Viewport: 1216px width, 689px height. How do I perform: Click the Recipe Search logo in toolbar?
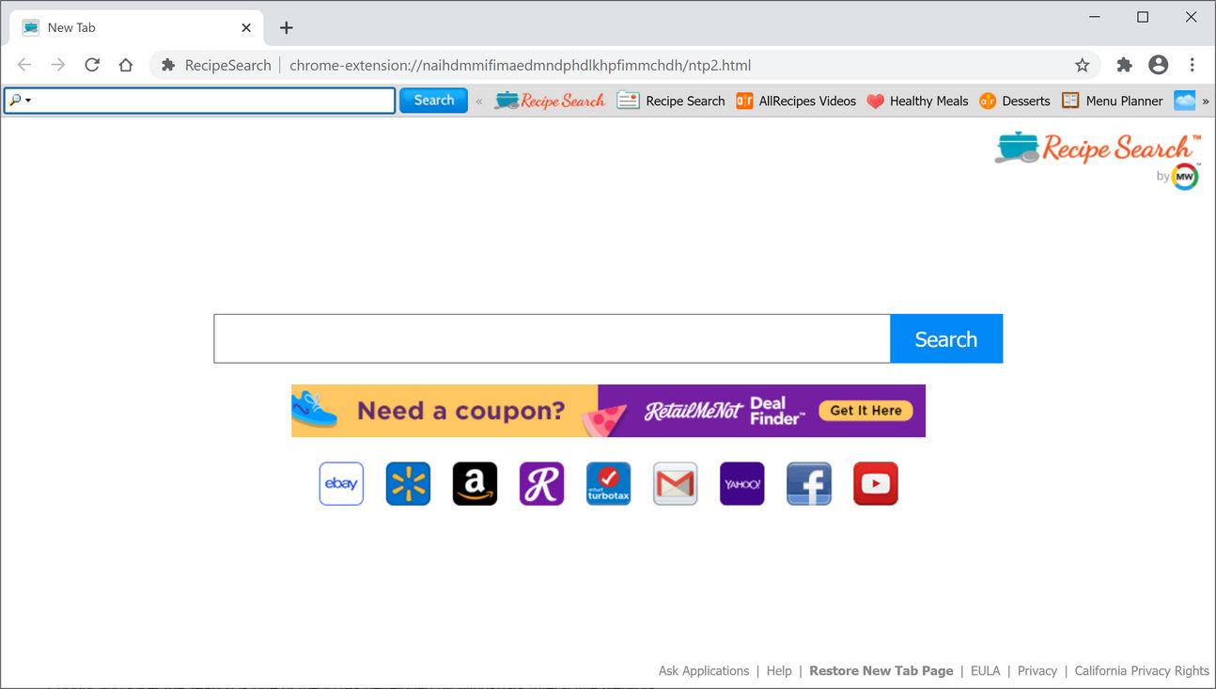tap(550, 101)
